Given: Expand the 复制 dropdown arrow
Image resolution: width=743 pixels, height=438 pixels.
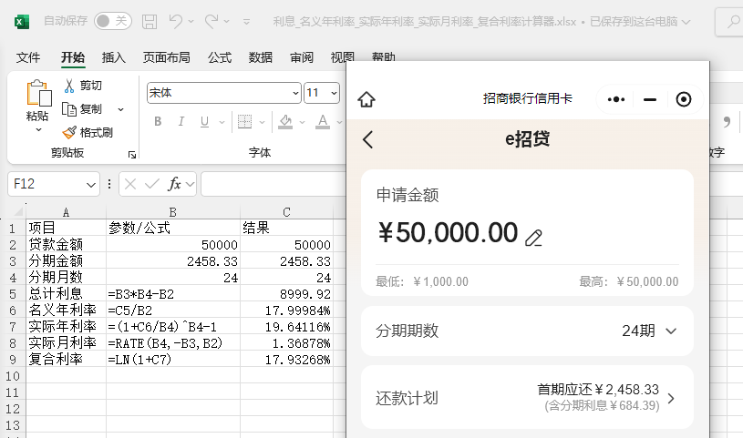Looking at the screenshot, I should (x=121, y=109).
